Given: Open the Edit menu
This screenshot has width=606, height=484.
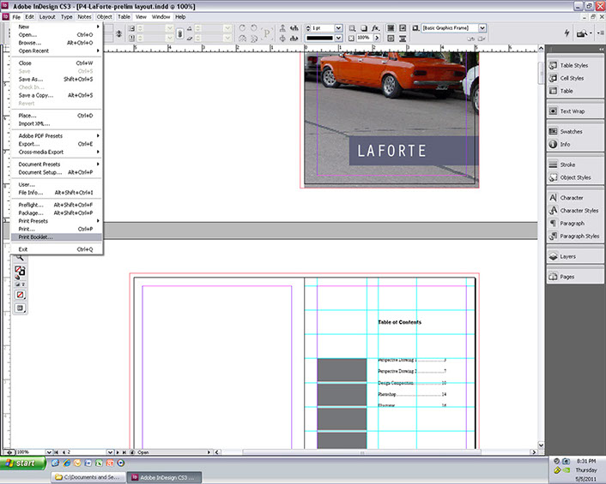Looking at the screenshot, I should (x=29, y=17).
